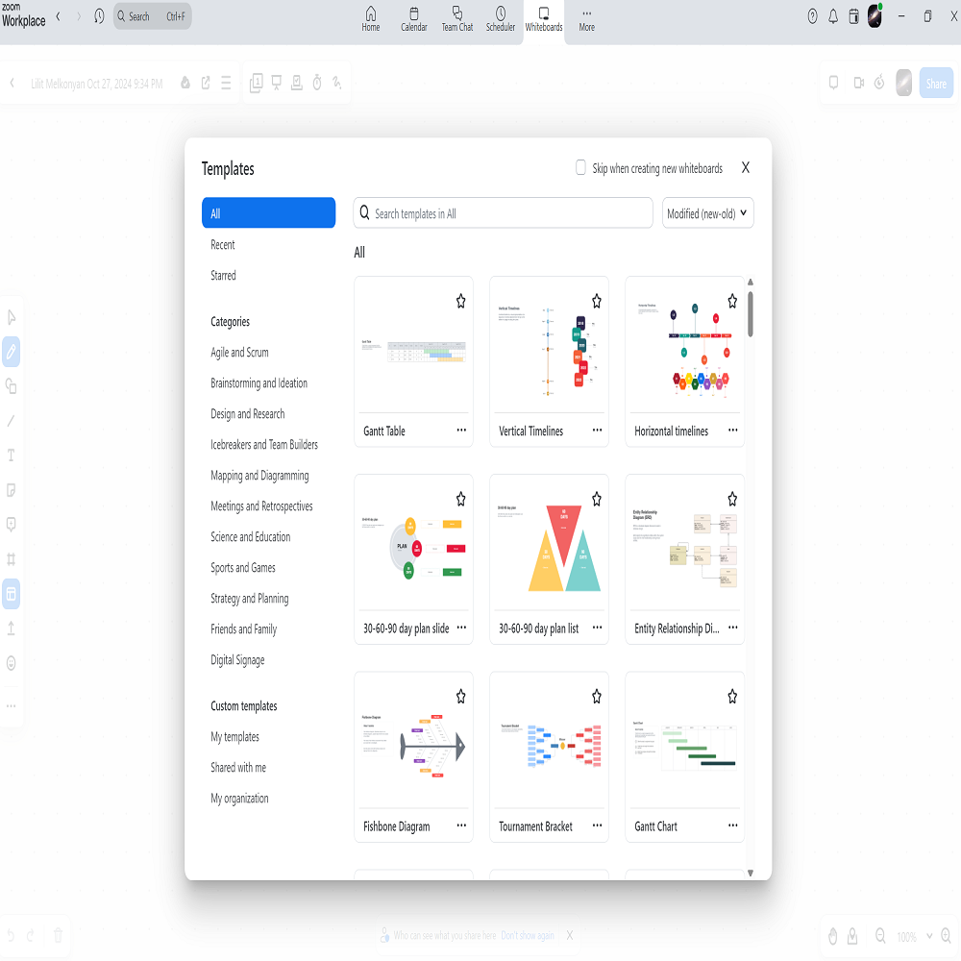Start a whiteboard presentation with the Present icon
The width and height of the screenshot is (961, 961).
point(276,83)
